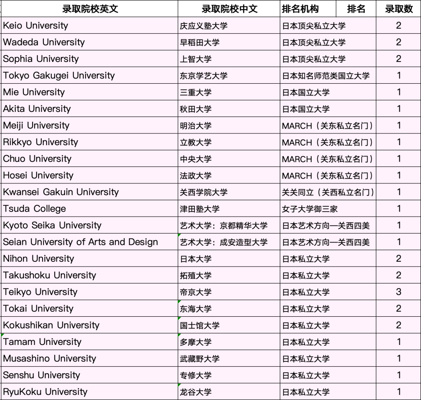Select the cell 津田塾大学
The width and height of the screenshot is (421, 400).
coord(229,208)
